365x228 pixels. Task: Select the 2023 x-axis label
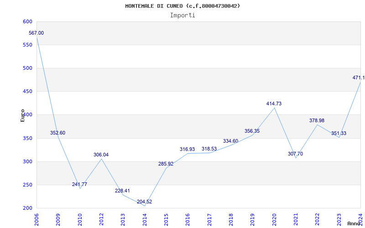coord(339,220)
